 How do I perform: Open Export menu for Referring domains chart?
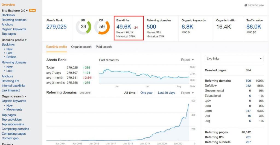coord(187,93)
